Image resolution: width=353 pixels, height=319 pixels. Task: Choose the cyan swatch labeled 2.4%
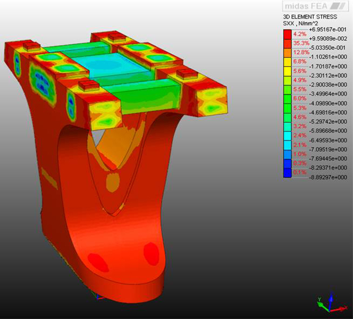[288, 136]
